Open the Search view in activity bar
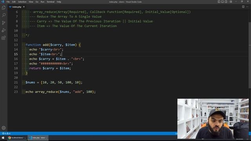Image resolution: width=251 pixels, height=141 pixels. point(4,15)
